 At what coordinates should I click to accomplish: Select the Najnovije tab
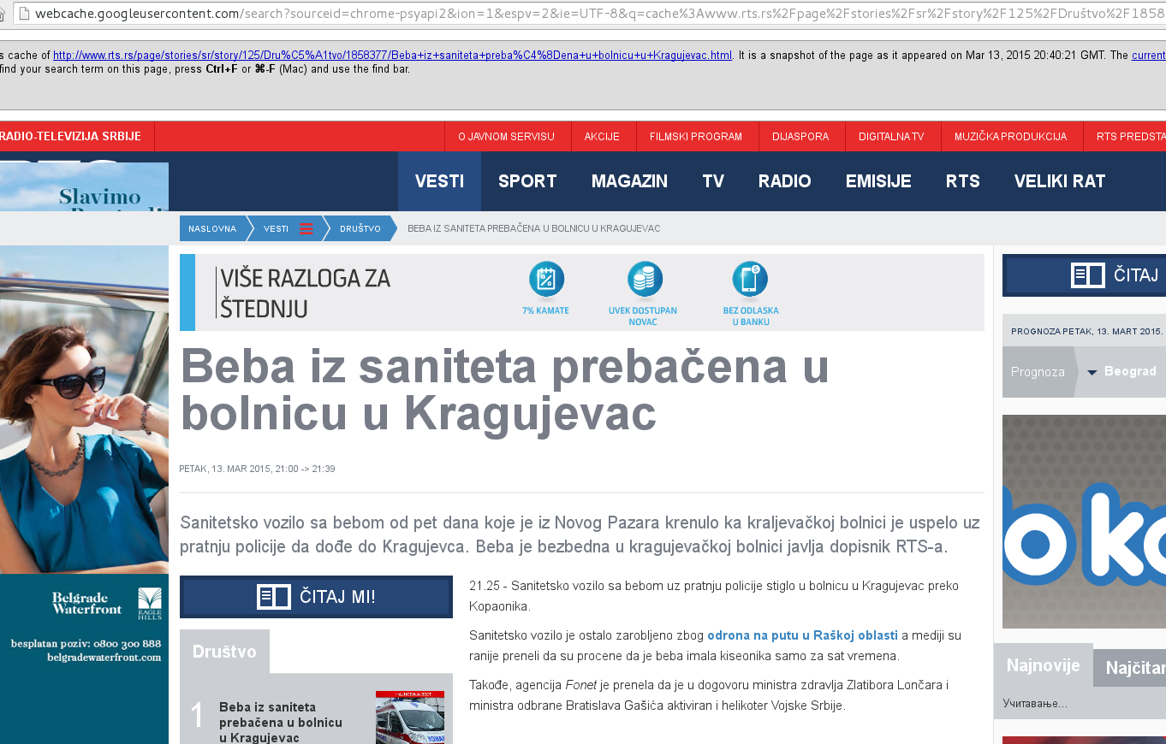point(1044,665)
